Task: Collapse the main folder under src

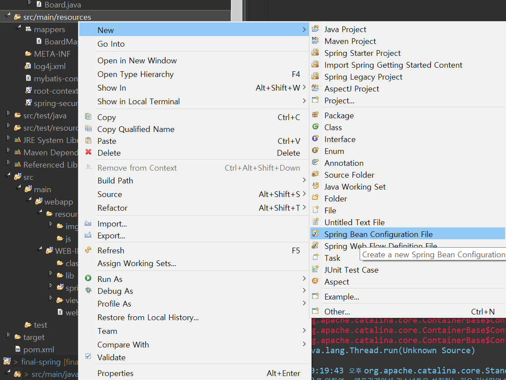Action: pos(19,187)
